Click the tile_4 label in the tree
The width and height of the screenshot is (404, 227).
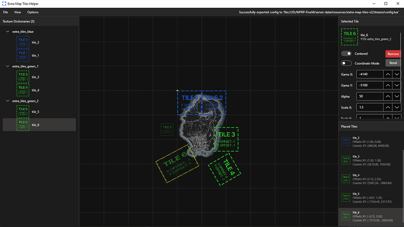[x=36, y=90]
